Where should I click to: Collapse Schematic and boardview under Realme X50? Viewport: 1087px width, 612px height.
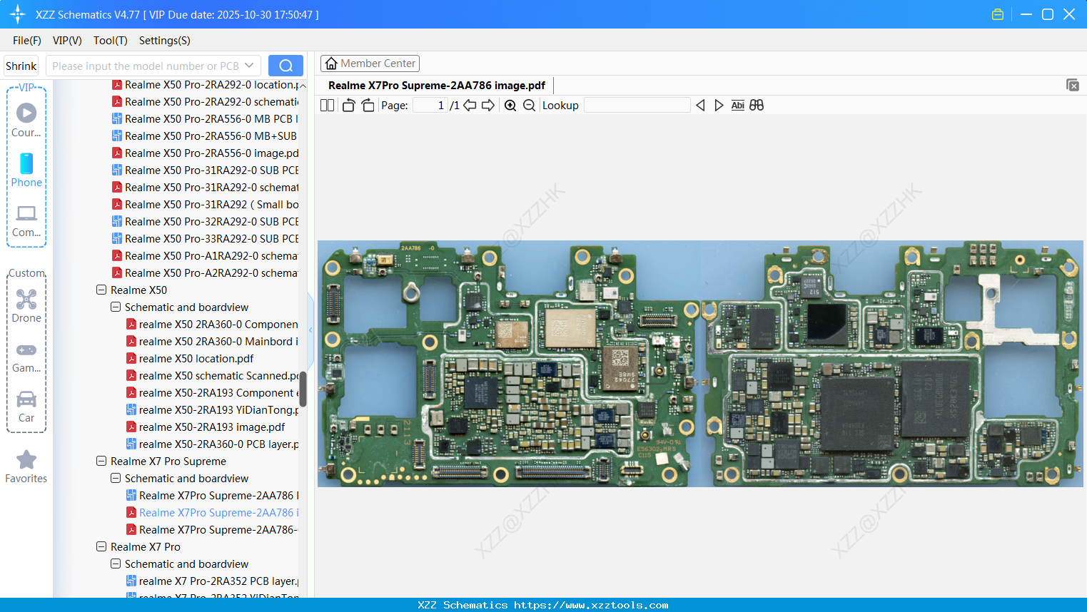coord(116,307)
